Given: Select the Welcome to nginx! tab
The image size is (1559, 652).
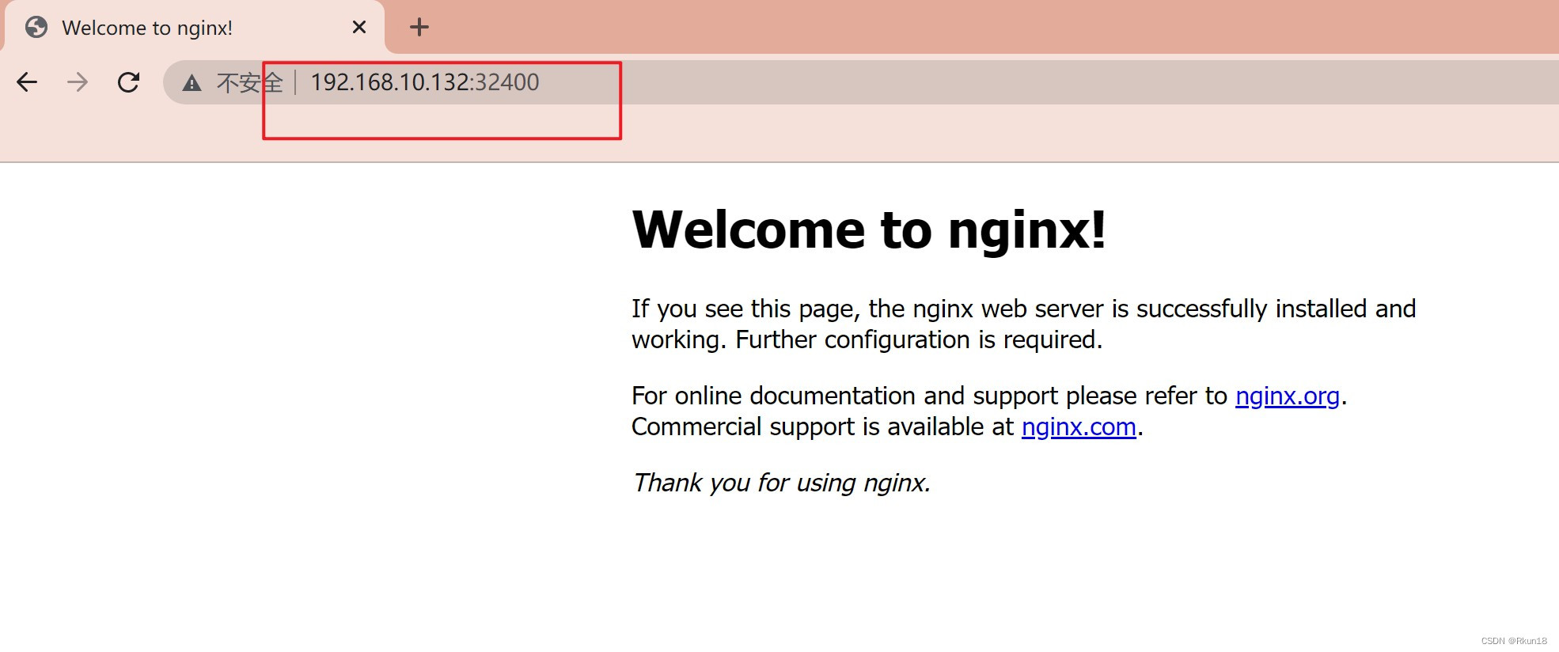Looking at the screenshot, I should [194, 28].
